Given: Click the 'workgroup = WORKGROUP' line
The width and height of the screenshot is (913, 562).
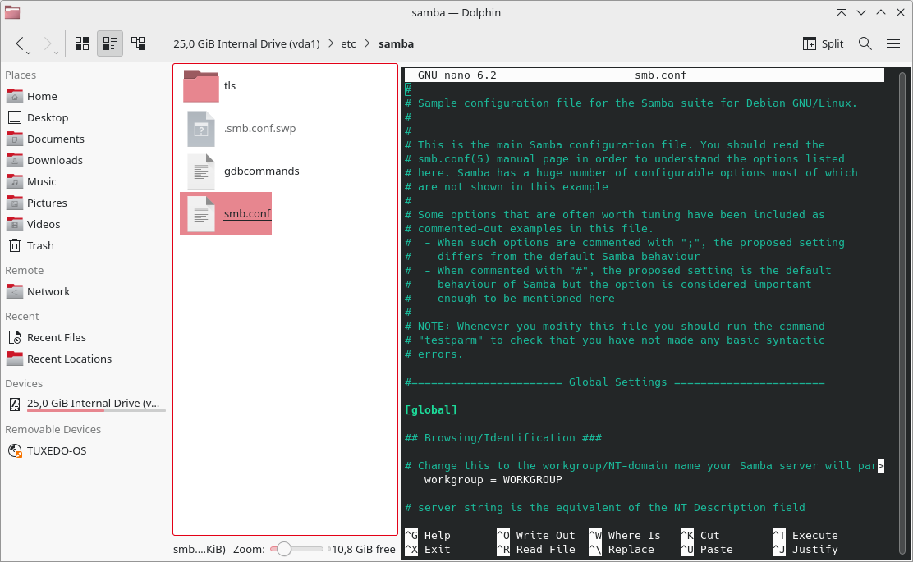Looking at the screenshot, I should pos(493,480).
